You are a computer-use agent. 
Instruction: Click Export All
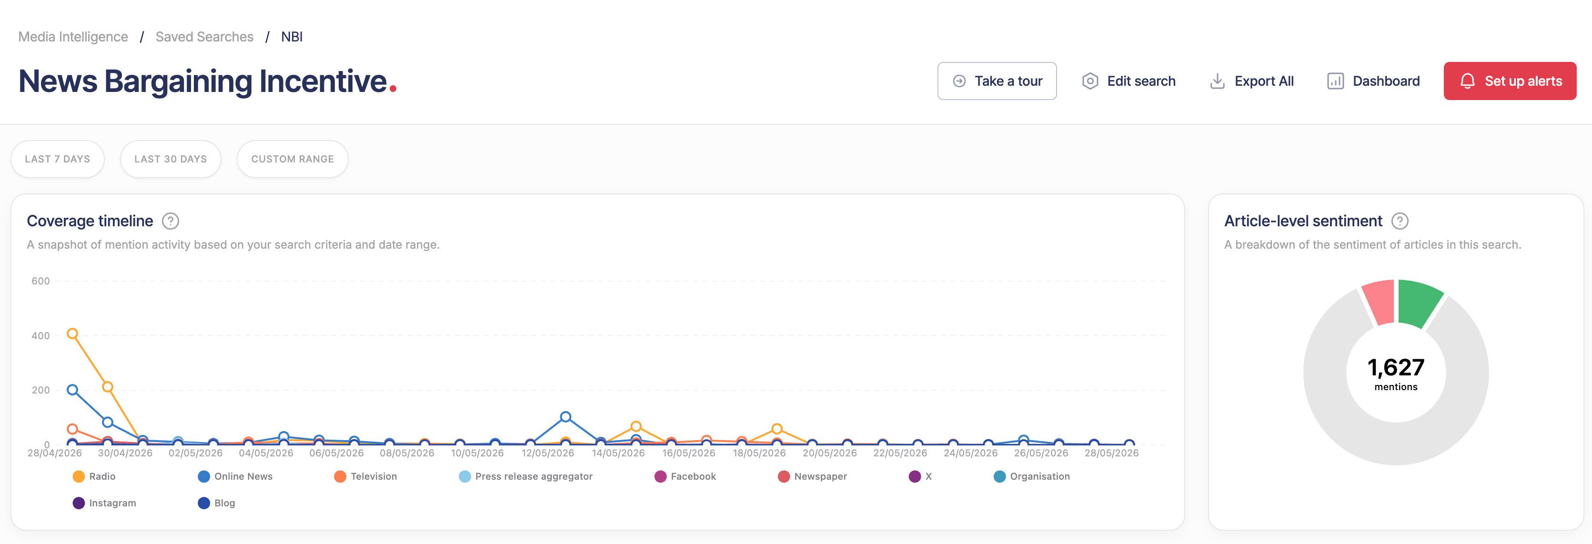pos(1251,81)
